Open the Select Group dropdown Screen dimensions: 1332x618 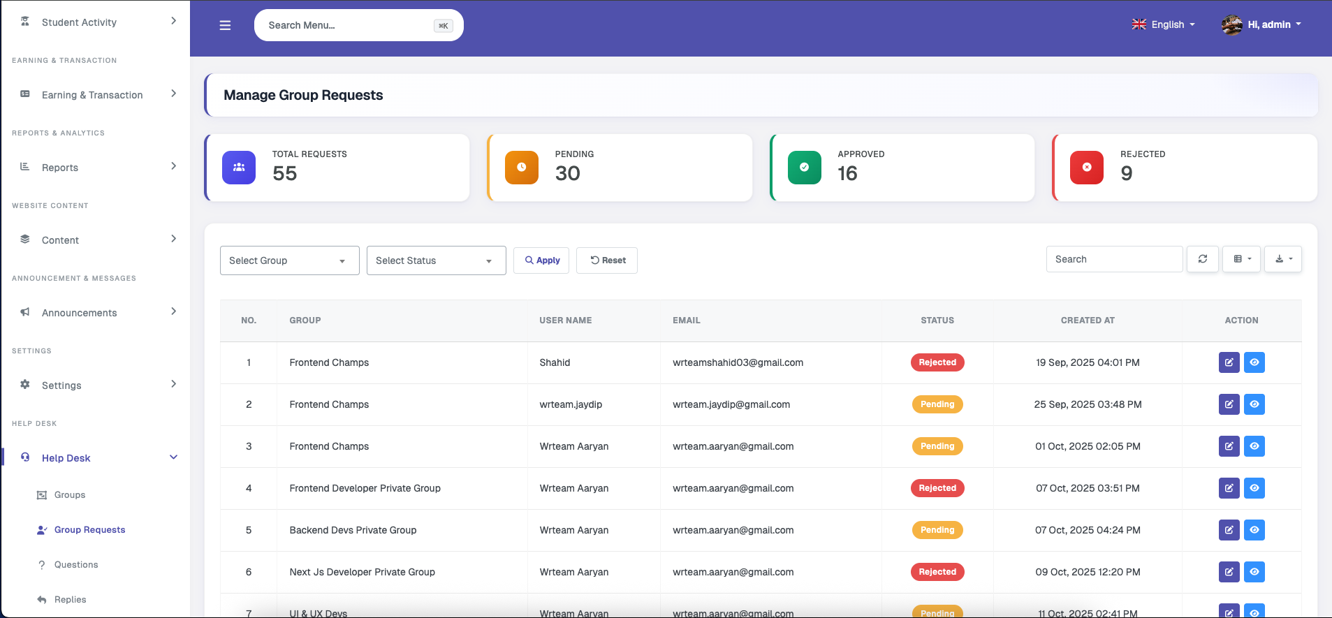point(290,260)
